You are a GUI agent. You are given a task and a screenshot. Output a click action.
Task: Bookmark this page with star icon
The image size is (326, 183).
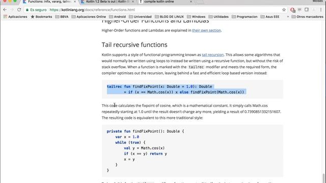point(284,10)
